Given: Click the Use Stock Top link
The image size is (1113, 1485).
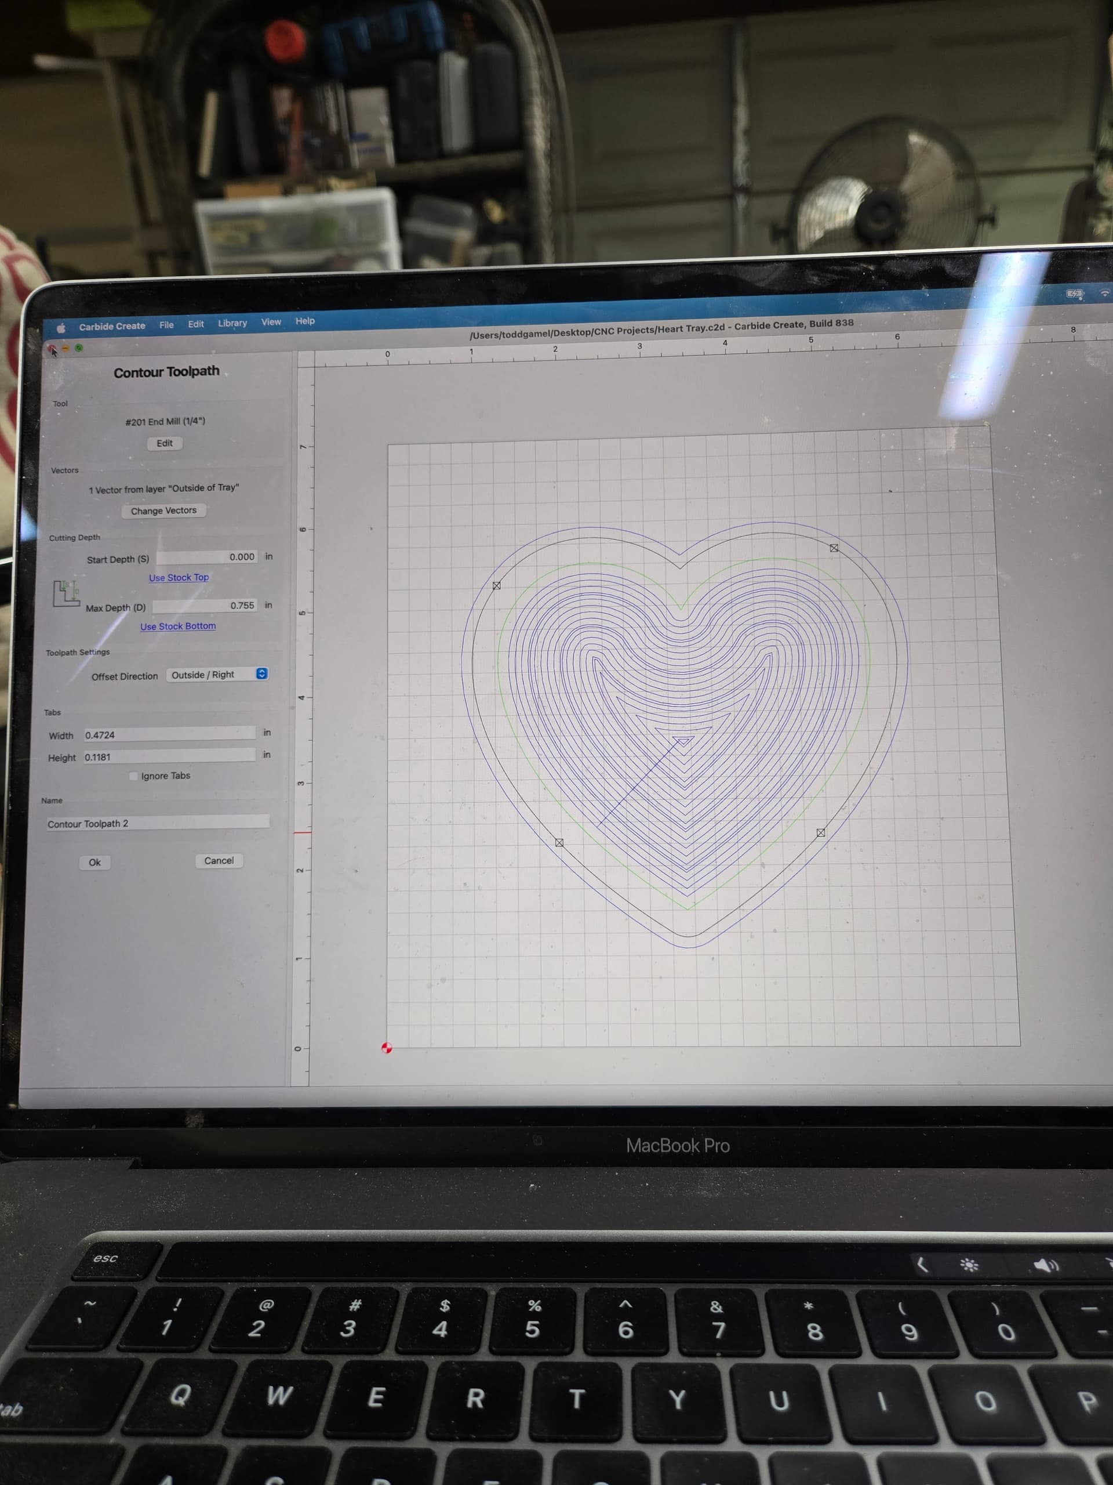Looking at the screenshot, I should (x=179, y=577).
